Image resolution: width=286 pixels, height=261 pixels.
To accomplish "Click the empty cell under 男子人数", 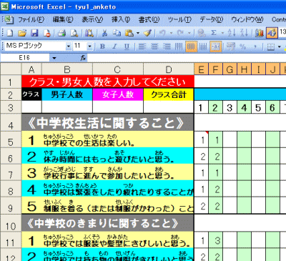I will pyautogui.click(x=67, y=107).
